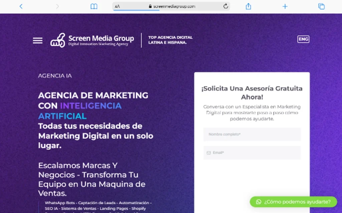The width and height of the screenshot is (342, 213).
Task: Click the padlock icon in the address bar
Action: coord(150,6)
